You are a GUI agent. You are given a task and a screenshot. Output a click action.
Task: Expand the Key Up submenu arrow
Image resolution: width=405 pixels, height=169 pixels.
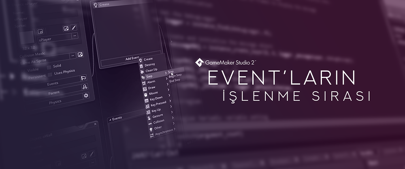coord(171,106)
